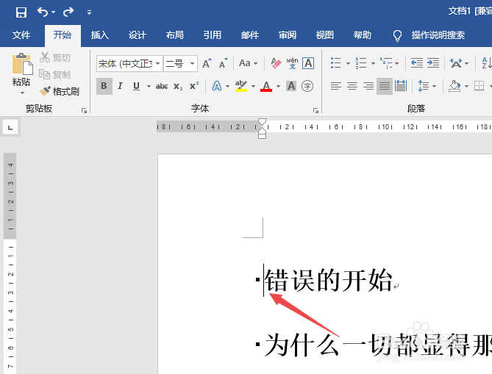492x374 pixels.
Task: Click the 复制 button
Action: pyautogui.click(x=55, y=74)
